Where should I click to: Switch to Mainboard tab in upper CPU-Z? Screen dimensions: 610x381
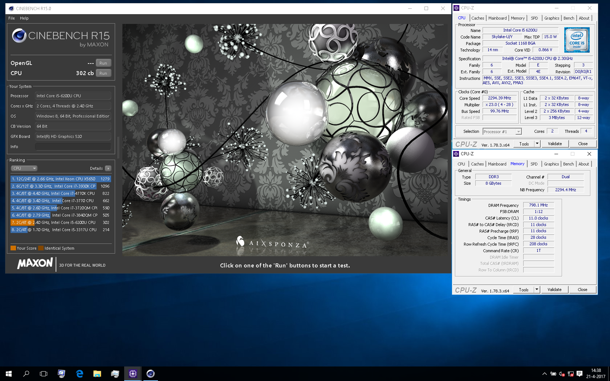pos(497,18)
